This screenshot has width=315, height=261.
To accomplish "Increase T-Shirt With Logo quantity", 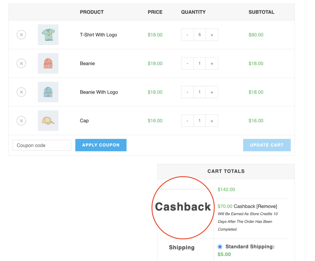I will 212,35.
